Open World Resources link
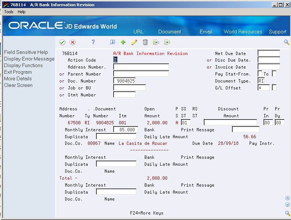 tap(243, 32)
